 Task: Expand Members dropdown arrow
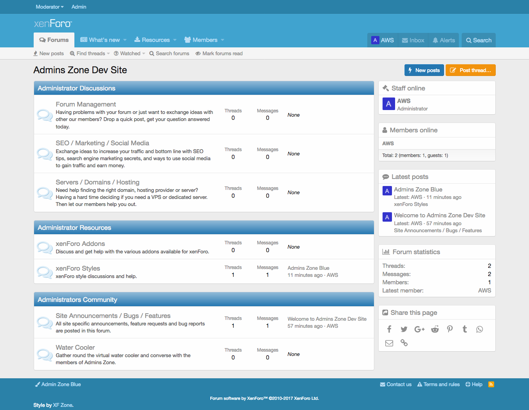(222, 40)
